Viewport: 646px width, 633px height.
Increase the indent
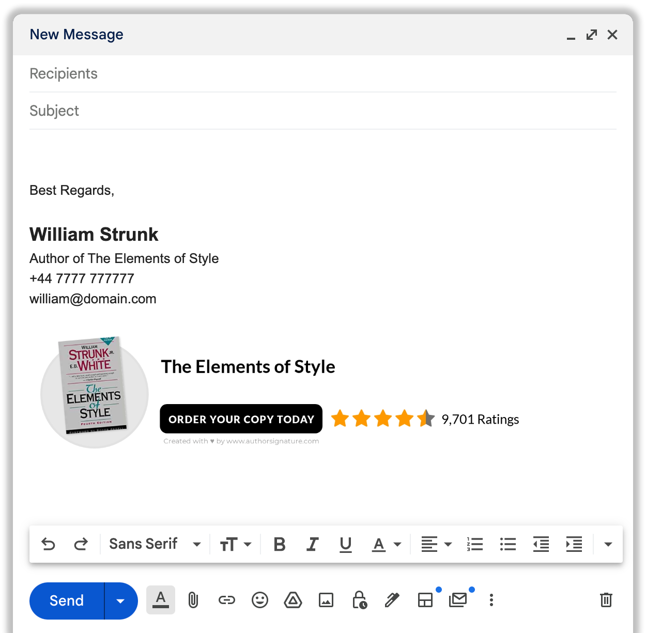click(574, 544)
